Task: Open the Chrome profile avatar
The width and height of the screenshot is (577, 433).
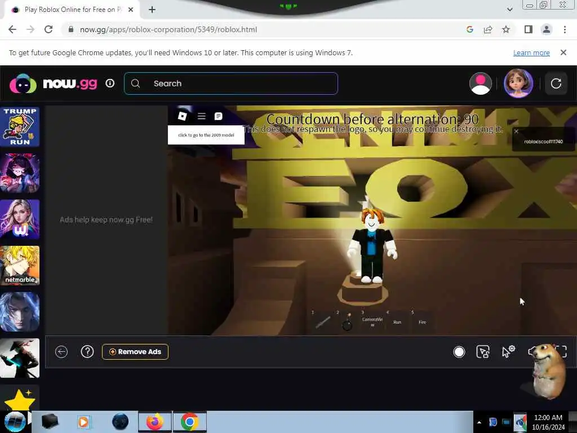Action: pos(547,29)
